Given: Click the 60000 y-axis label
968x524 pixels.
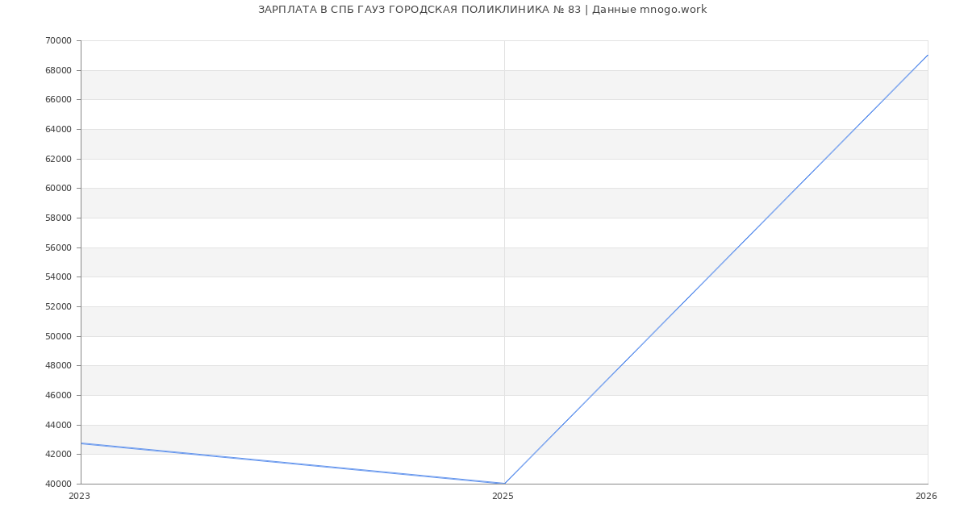Looking at the screenshot, I should [58, 189].
